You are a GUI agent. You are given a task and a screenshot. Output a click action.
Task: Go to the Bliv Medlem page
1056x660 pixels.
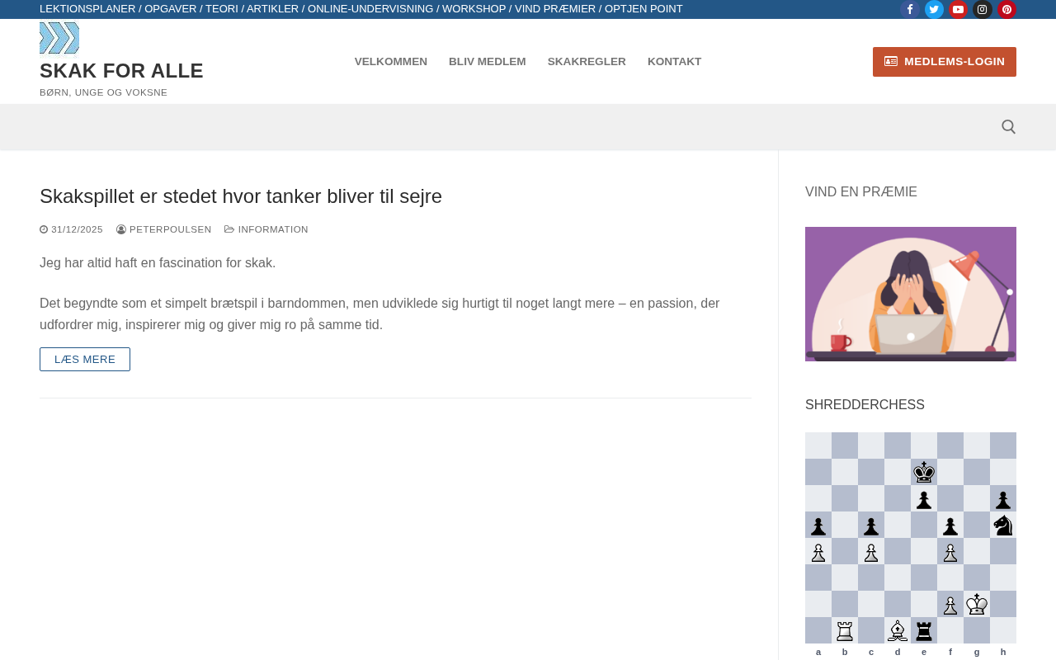click(x=488, y=62)
